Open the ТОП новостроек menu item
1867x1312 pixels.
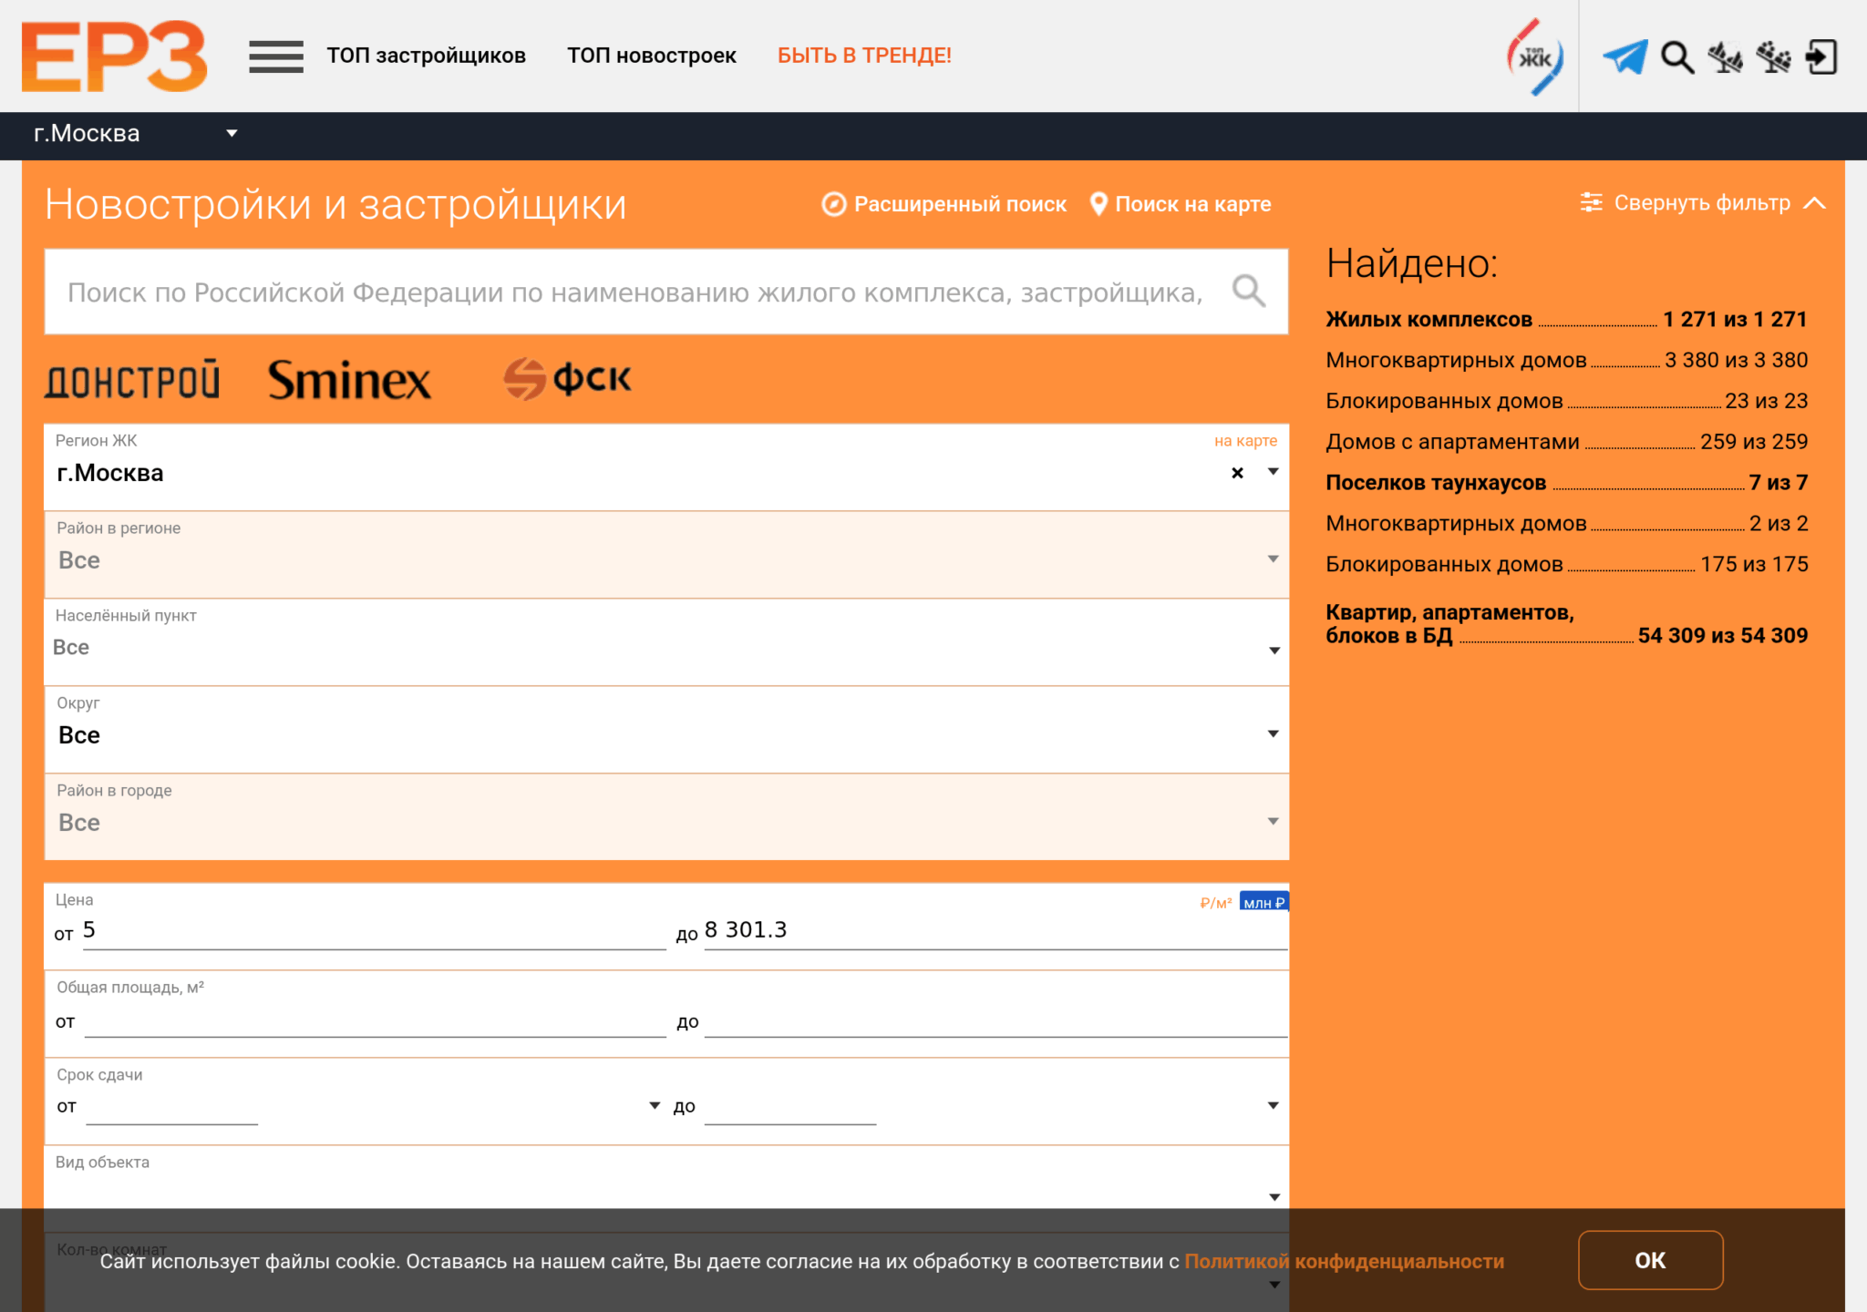click(x=652, y=56)
